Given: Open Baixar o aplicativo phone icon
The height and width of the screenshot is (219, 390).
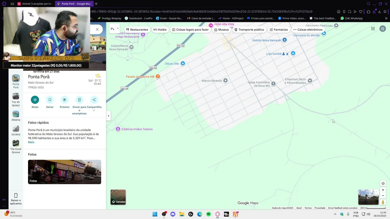Looking at the screenshot, I should point(16,196).
